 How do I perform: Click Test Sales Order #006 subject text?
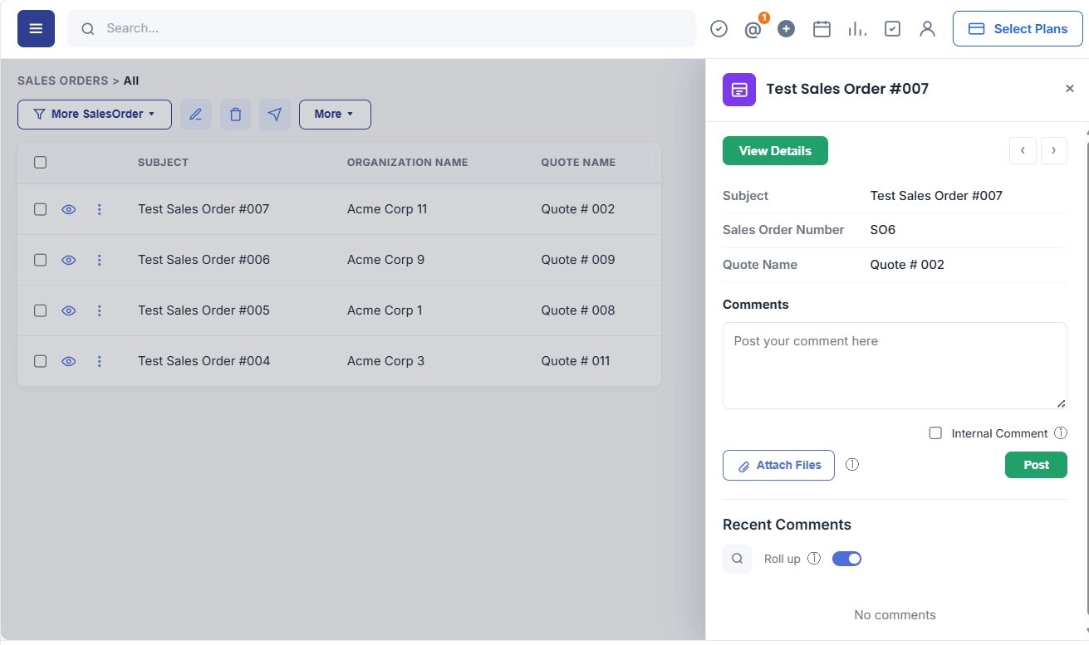204,260
